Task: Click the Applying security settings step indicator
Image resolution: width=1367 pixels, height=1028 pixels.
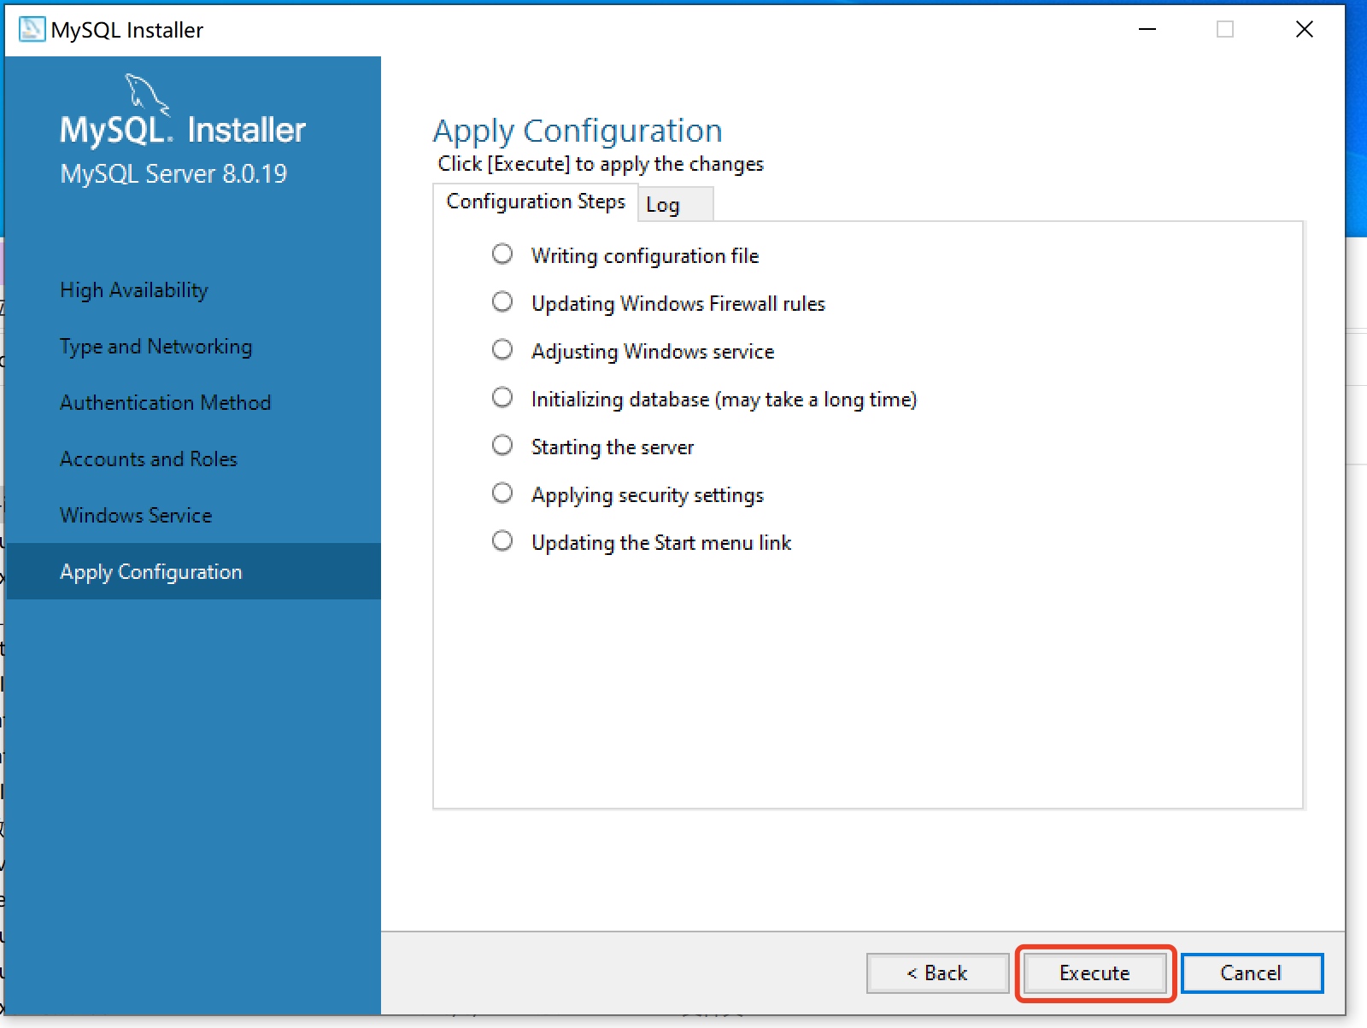Action: (x=502, y=494)
